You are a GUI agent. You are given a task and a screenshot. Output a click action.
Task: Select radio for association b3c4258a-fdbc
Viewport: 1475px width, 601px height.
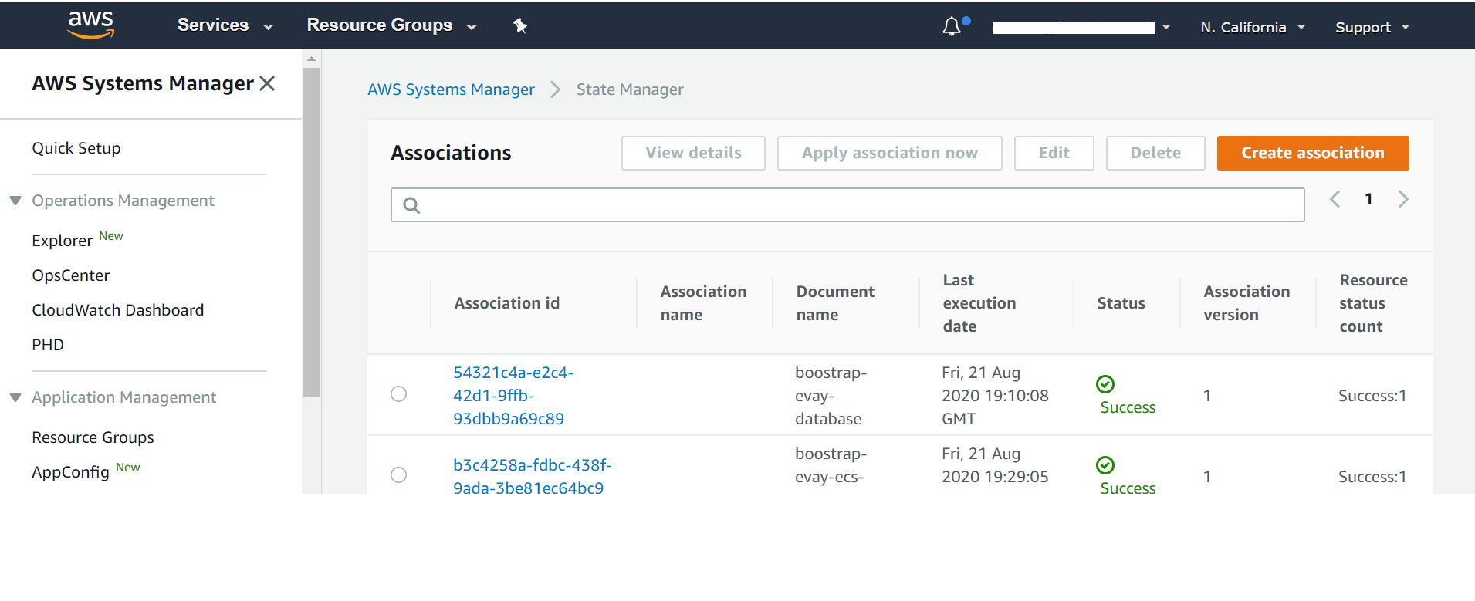point(398,475)
